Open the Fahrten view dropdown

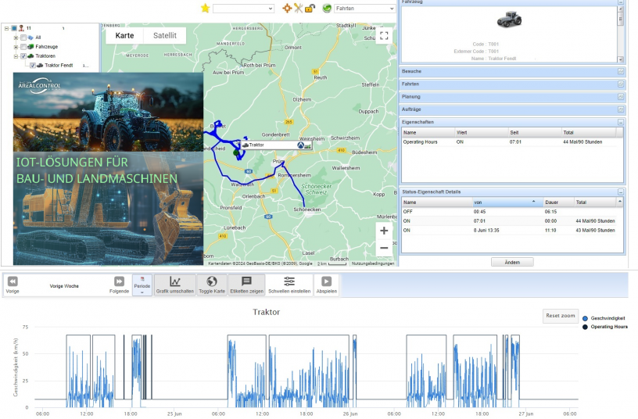coord(364,8)
